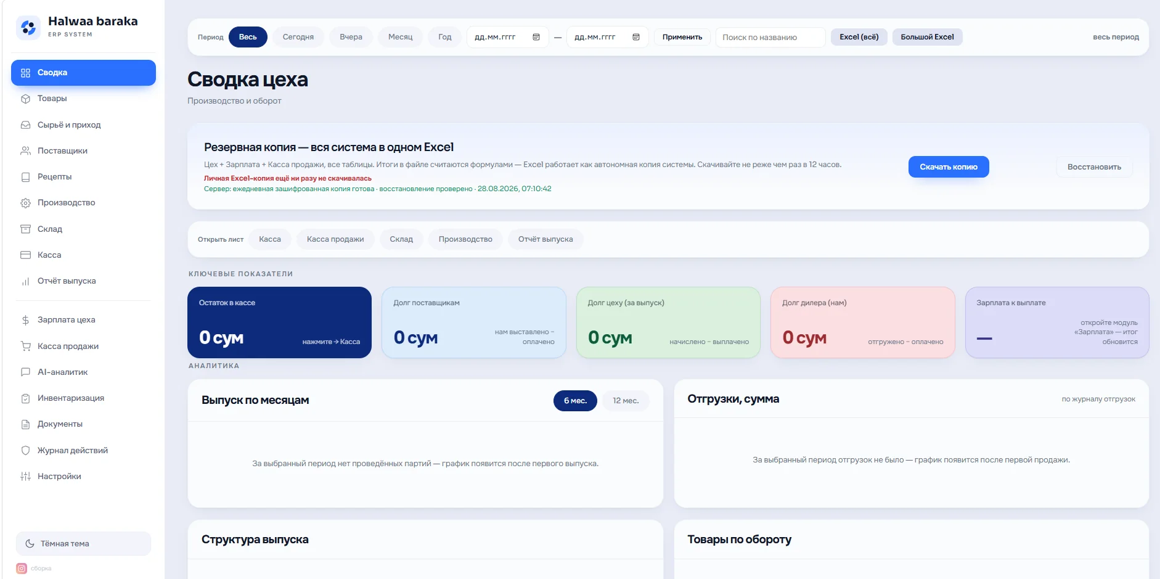Screen dimensions: 1160x579
Task: Toggle Тёмная тема mode
Action: point(83,543)
